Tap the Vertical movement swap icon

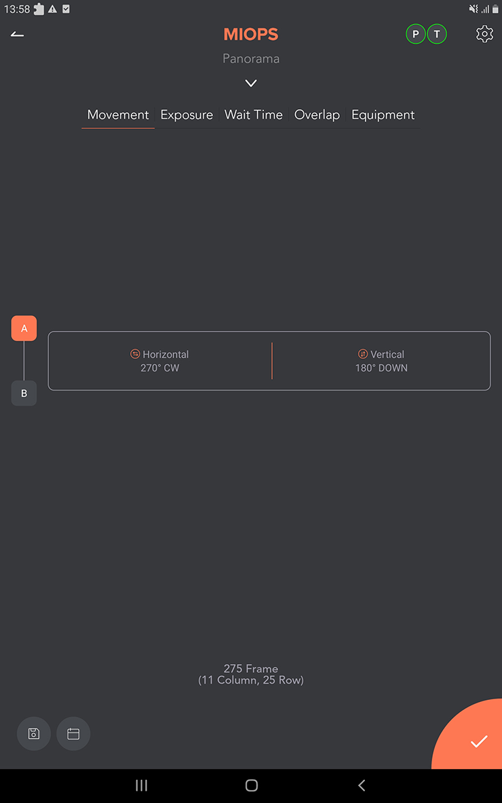363,354
